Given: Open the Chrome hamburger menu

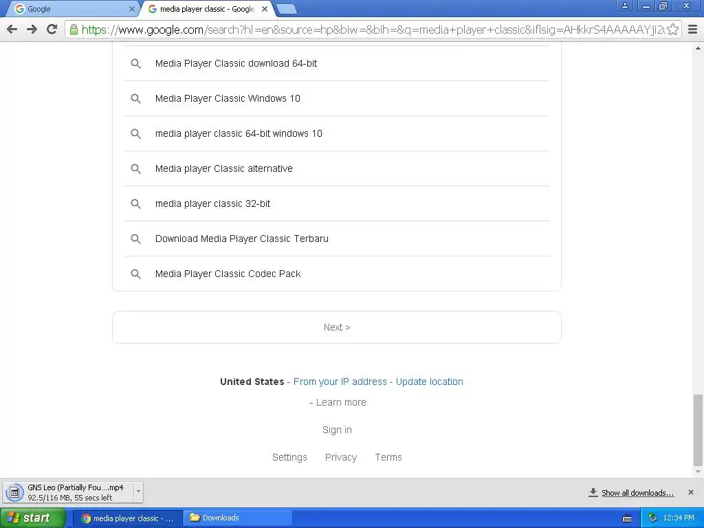Looking at the screenshot, I should [x=693, y=30].
